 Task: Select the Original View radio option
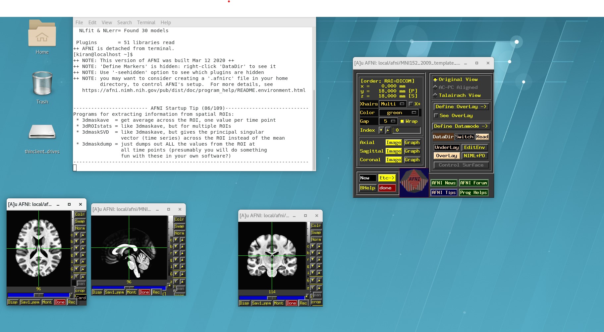coord(456,80)
